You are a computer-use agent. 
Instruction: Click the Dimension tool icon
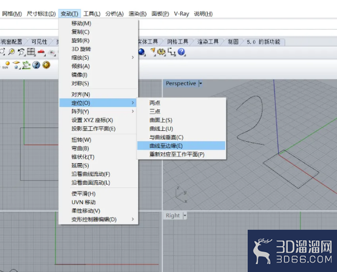pos(171,52)
